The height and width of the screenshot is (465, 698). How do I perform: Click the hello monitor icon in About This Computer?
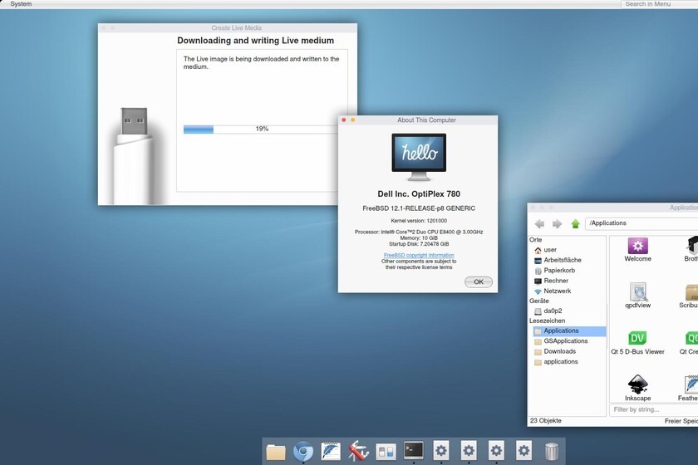[x=419, y=157]
